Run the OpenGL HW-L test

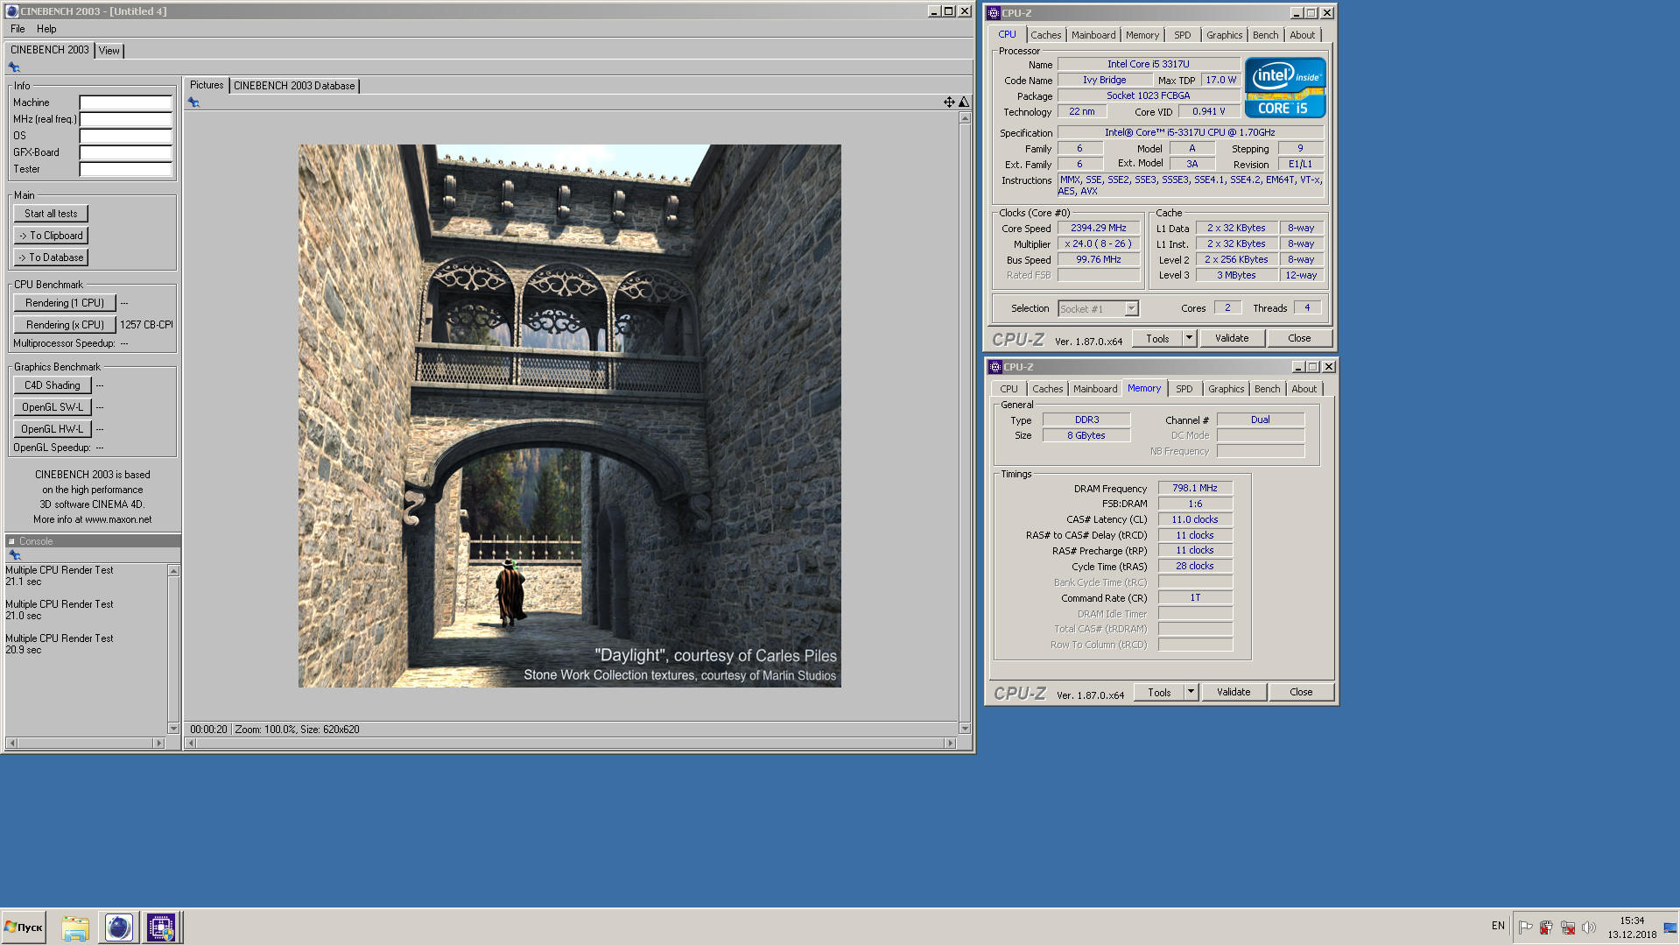pyautogui.click(x=52, y=429)
